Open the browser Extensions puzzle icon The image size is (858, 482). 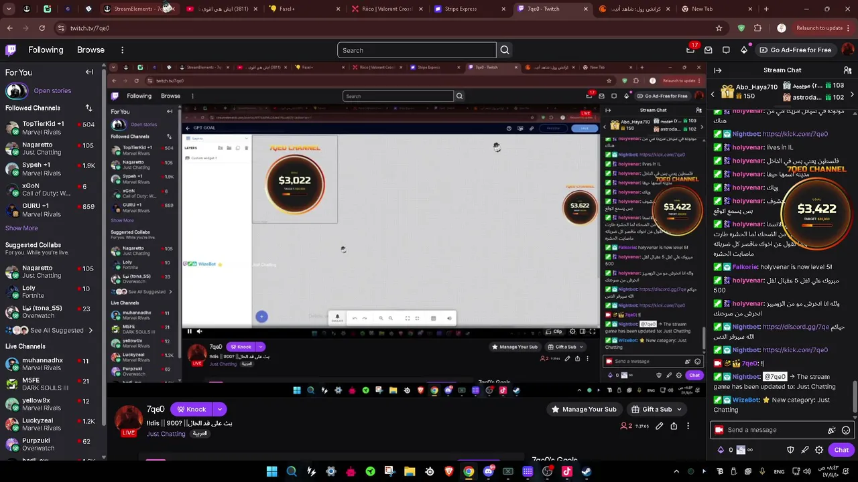coord(757,28)
